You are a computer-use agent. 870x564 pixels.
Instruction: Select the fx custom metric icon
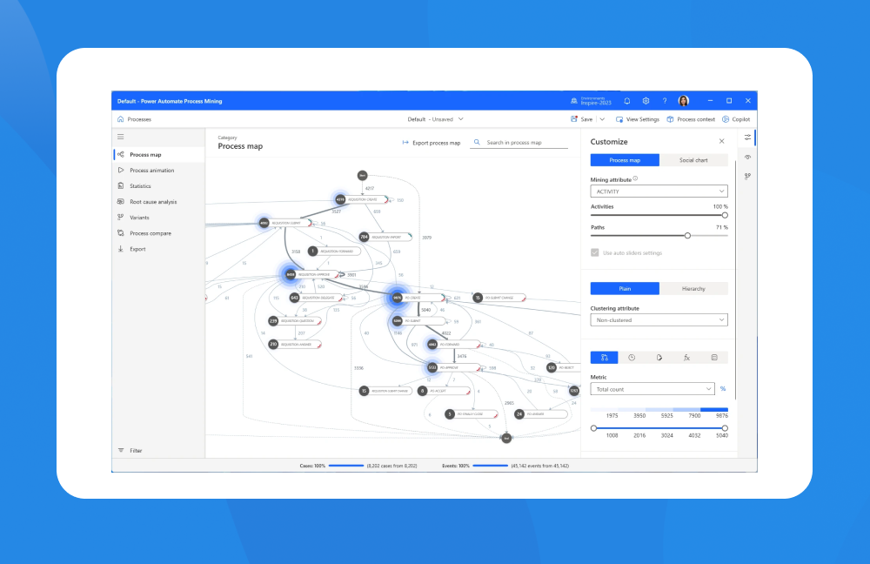[x=687, y=358]
